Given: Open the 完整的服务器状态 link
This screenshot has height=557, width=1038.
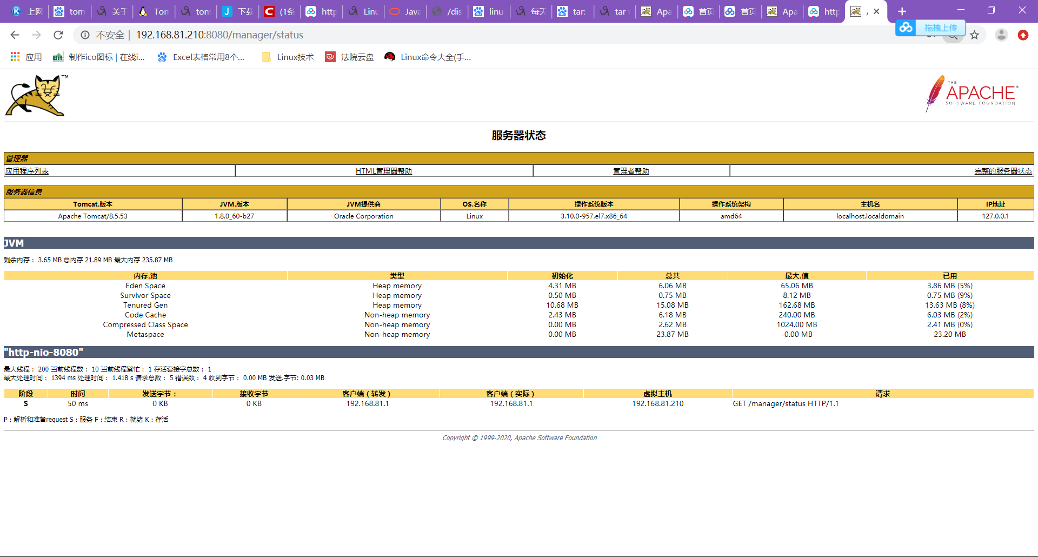Looking at the screenshot, I should [1003, 171].
